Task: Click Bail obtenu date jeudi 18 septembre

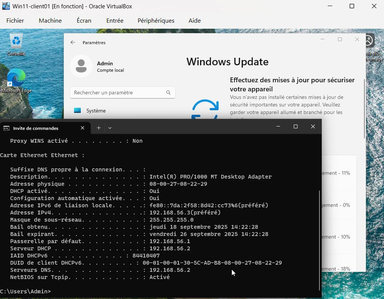Action: click(204, 227)
